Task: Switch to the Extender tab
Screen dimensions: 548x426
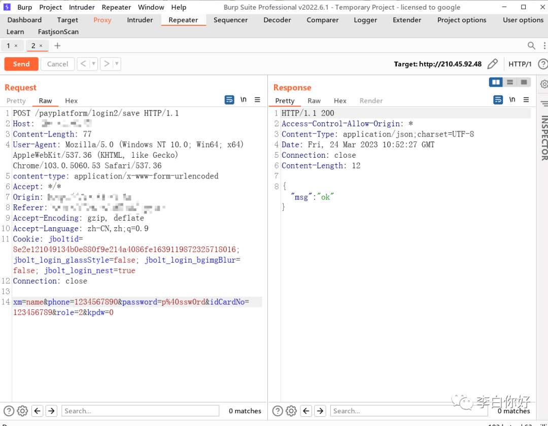Action: pos(407,20)
